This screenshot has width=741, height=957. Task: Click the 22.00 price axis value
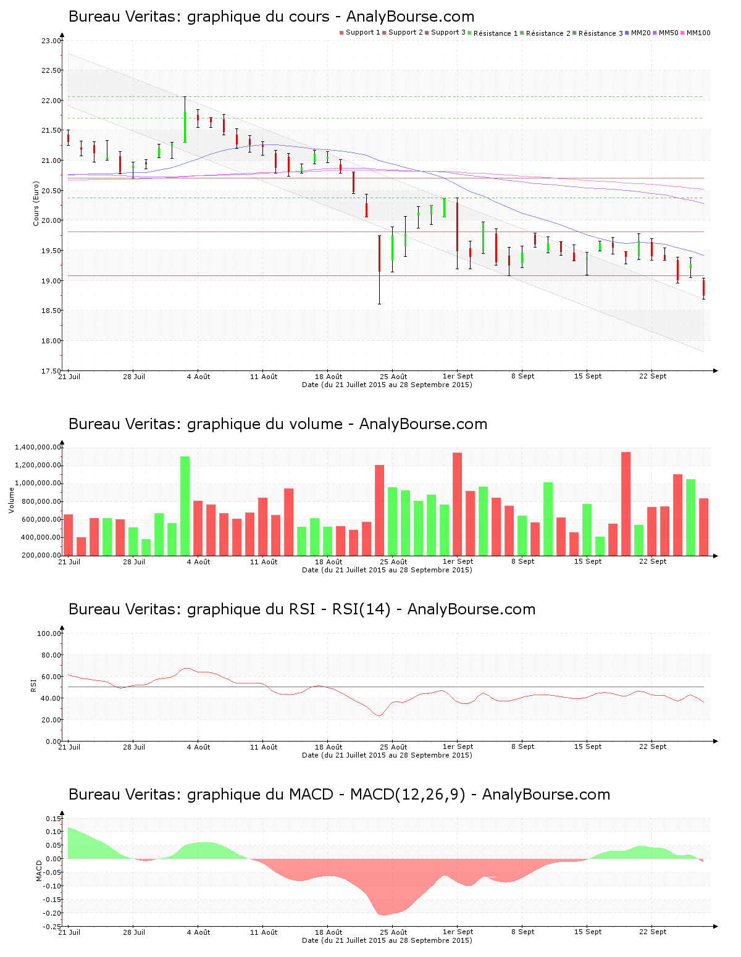click(51, 101)
